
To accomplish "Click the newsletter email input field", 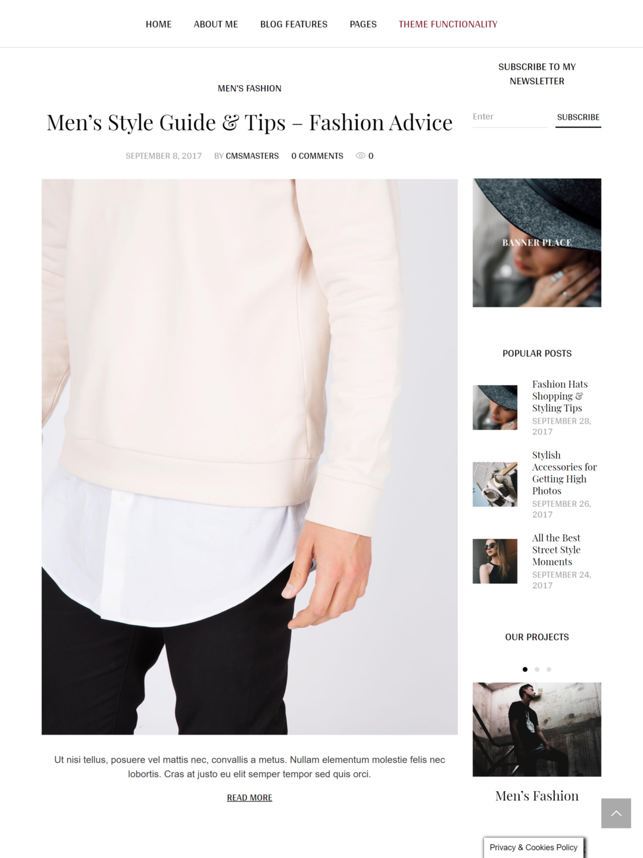I will [x=510, y=117].
